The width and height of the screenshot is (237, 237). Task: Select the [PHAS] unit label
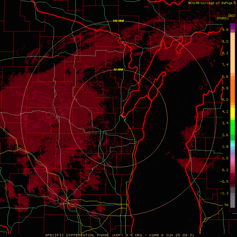pyautogui.click(x=223, y=18)
